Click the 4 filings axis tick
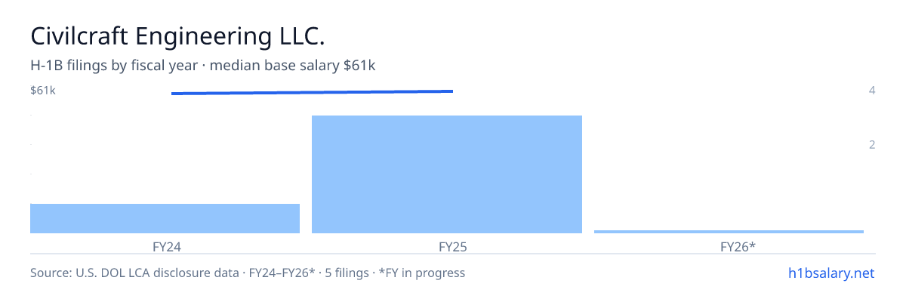This screenshot has width=906, height=302. [x=872, y=91]
